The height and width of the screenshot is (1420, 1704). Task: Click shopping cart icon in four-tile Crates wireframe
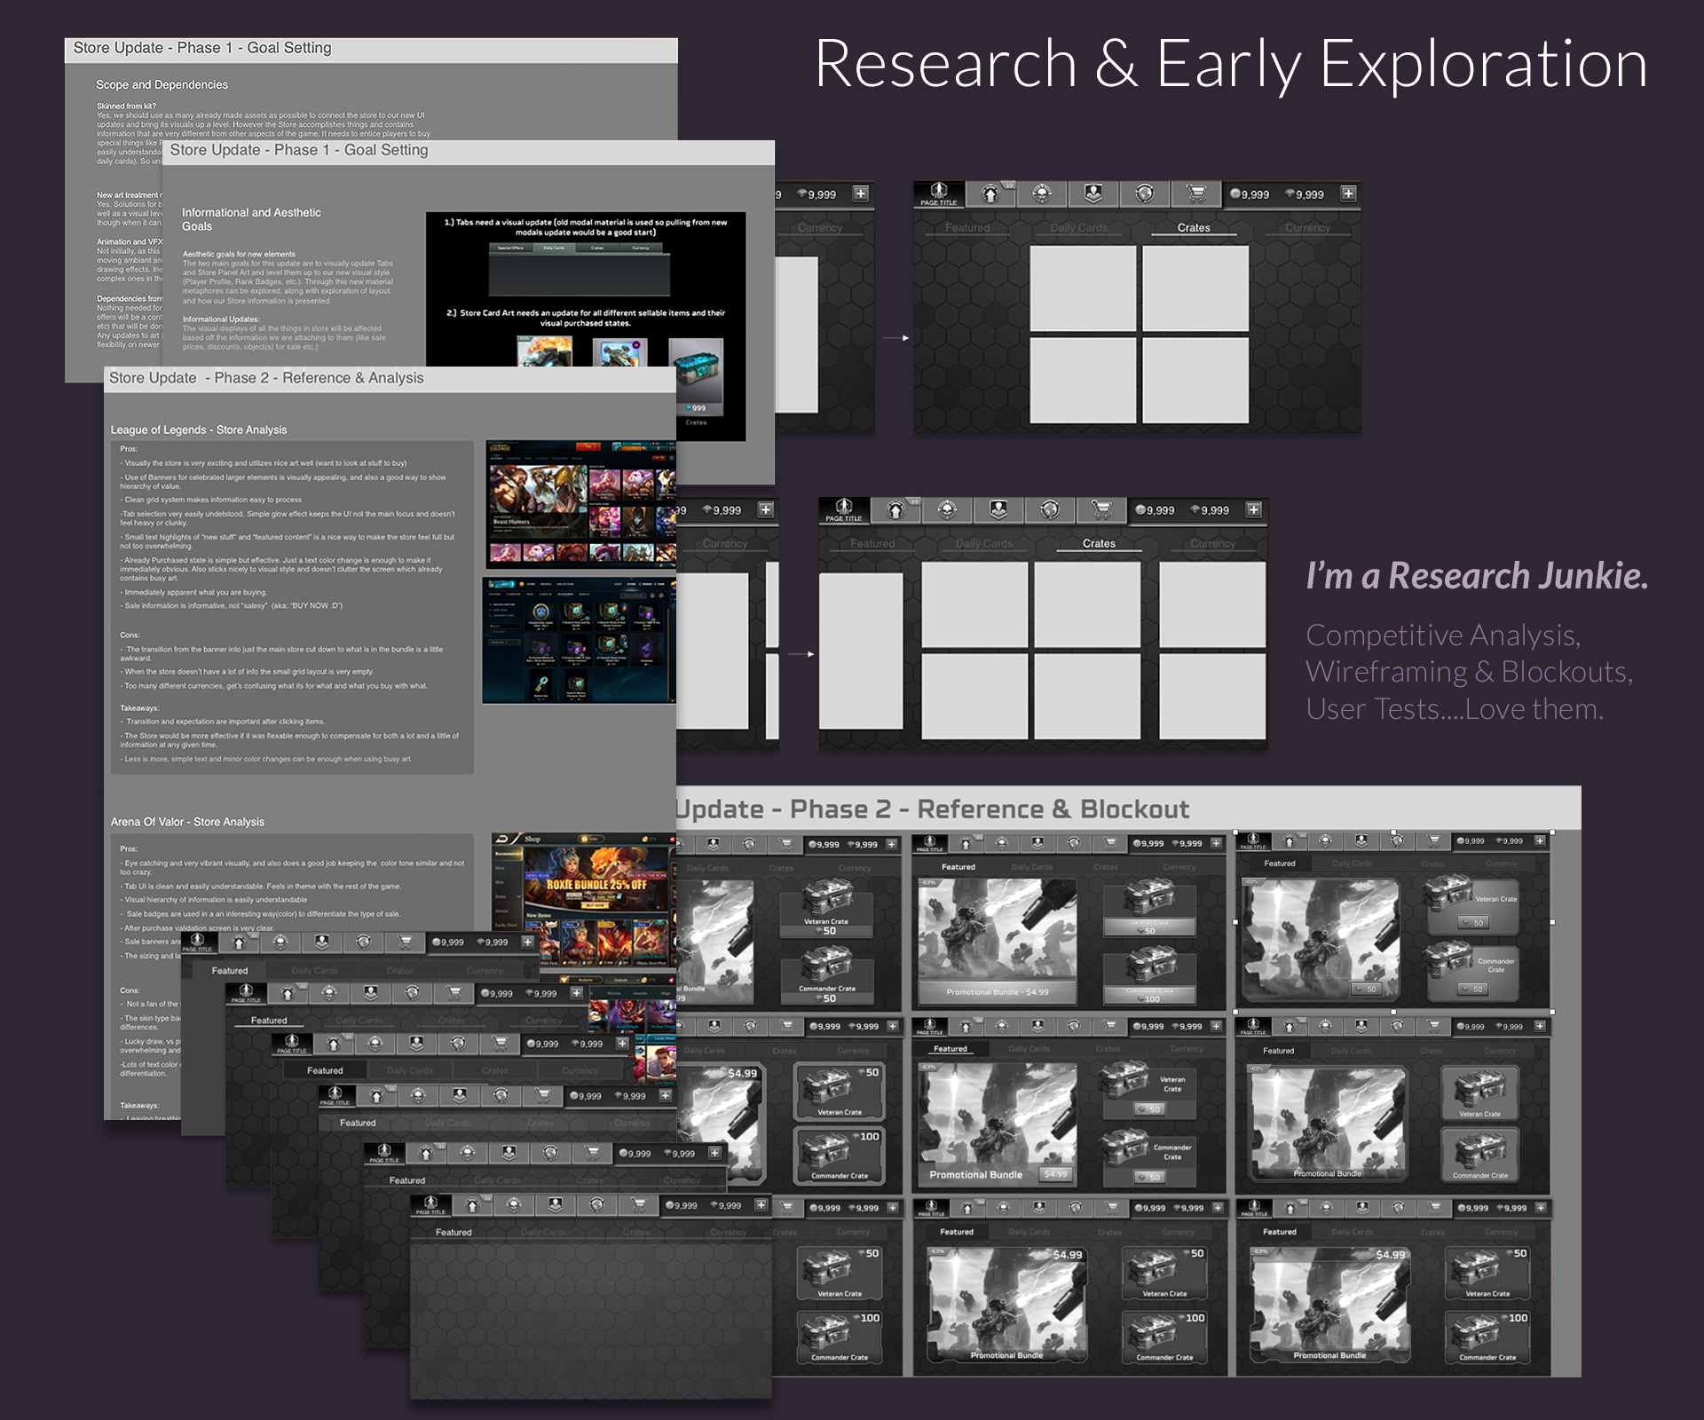tap(1196, 193)
